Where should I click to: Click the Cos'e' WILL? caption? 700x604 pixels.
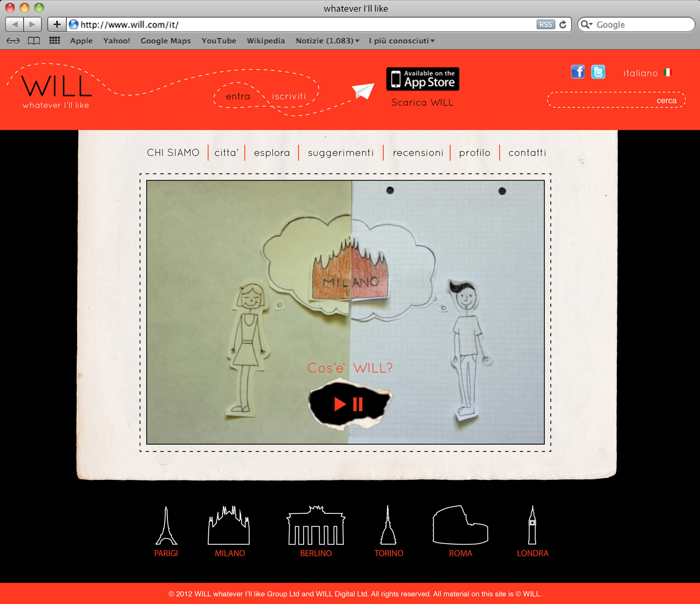350,368
